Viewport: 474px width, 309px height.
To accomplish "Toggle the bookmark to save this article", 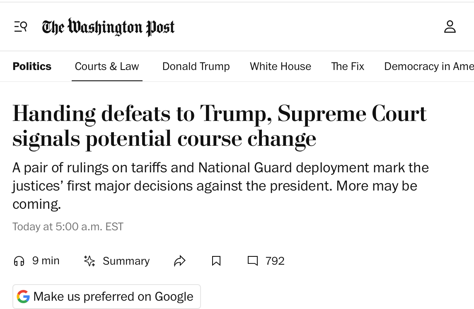I will point(216,261).
